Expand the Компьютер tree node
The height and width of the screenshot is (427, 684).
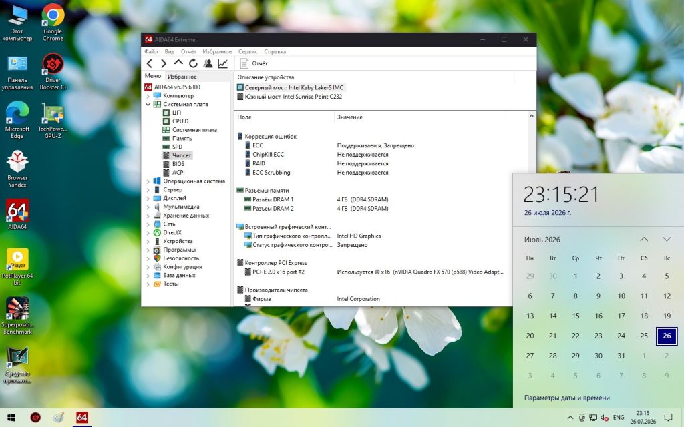pyautogui.click(x=148, y=96)
